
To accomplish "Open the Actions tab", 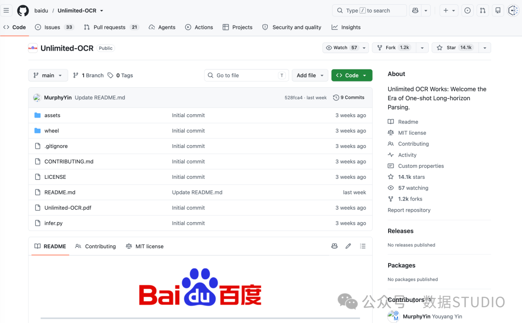I will pos(199,27).
